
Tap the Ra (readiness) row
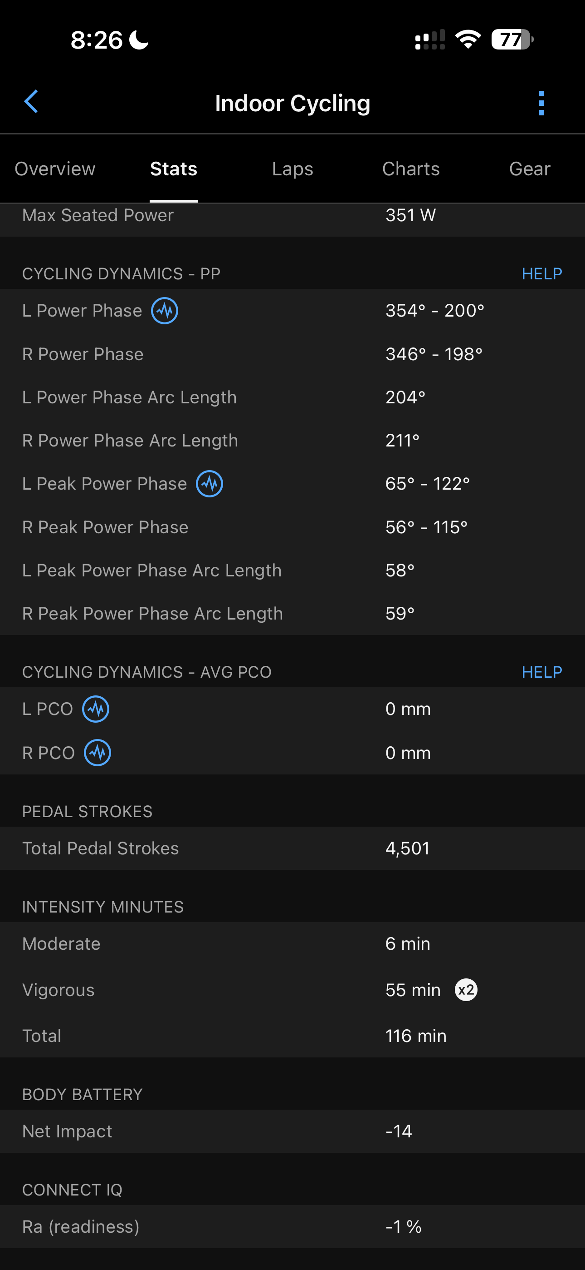292,1226
